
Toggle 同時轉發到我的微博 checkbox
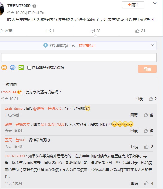coord(29,68)
